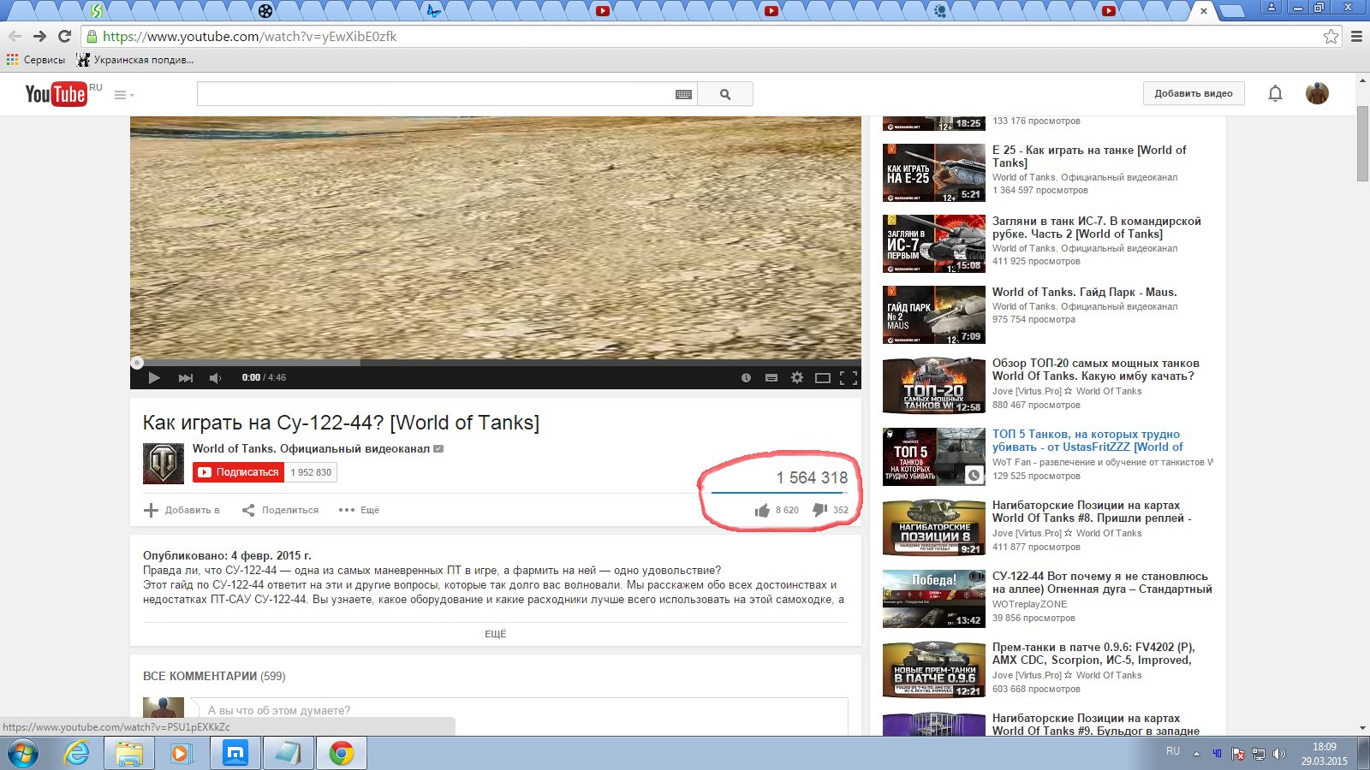
Task: Click the magnifier search button
Action: pos(725,94)
